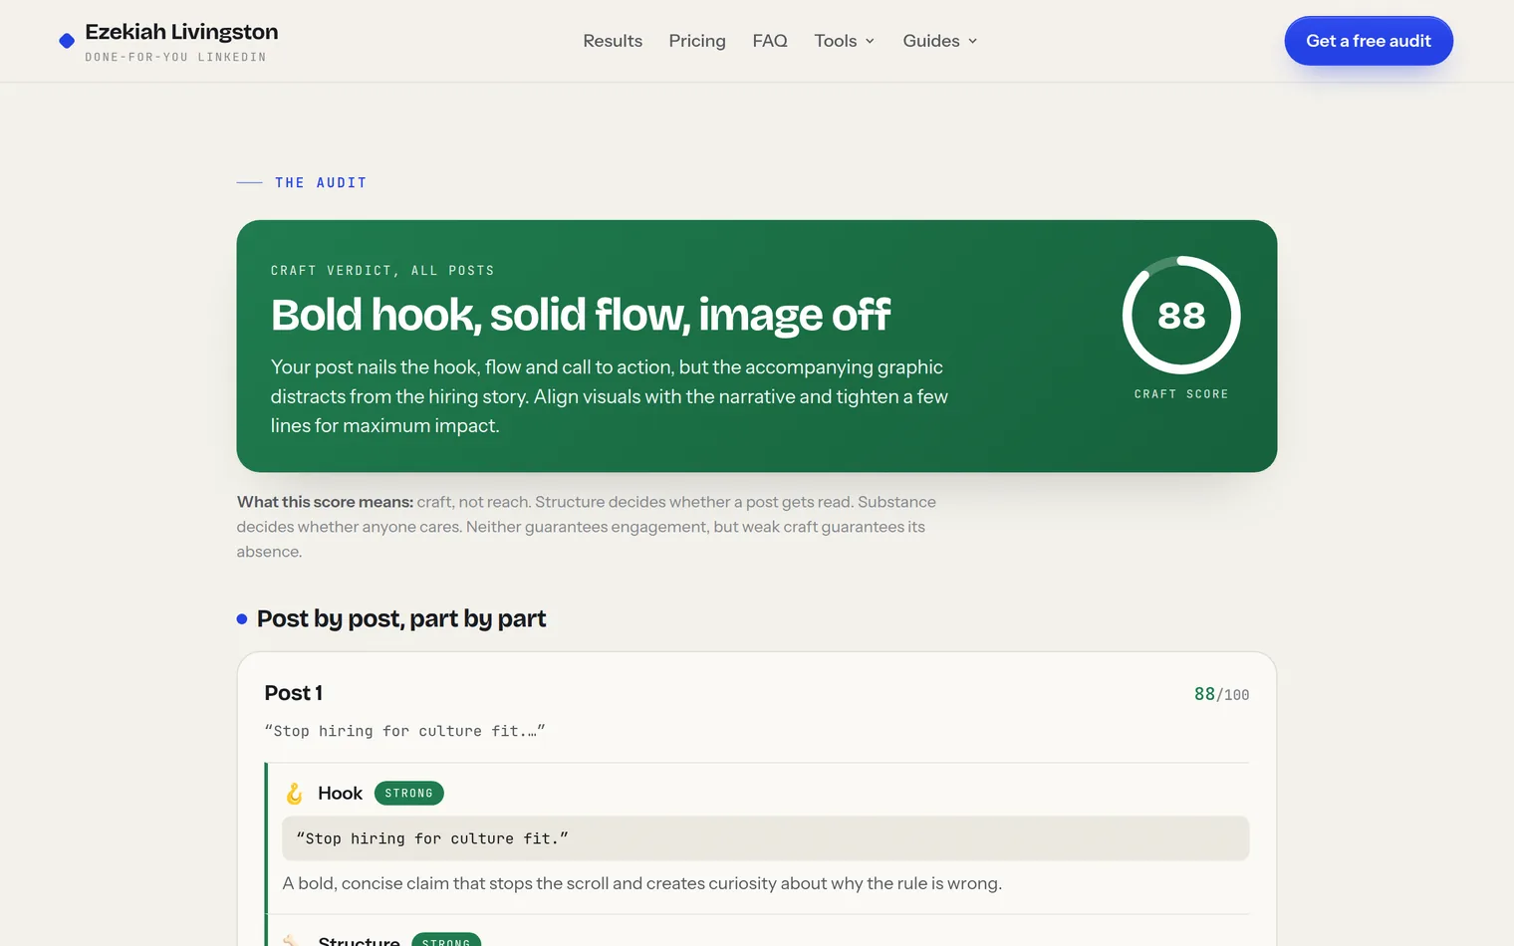1514x946 pixels.
Task: Expand the Guides dropdown menu
Action: coord(940,41)
